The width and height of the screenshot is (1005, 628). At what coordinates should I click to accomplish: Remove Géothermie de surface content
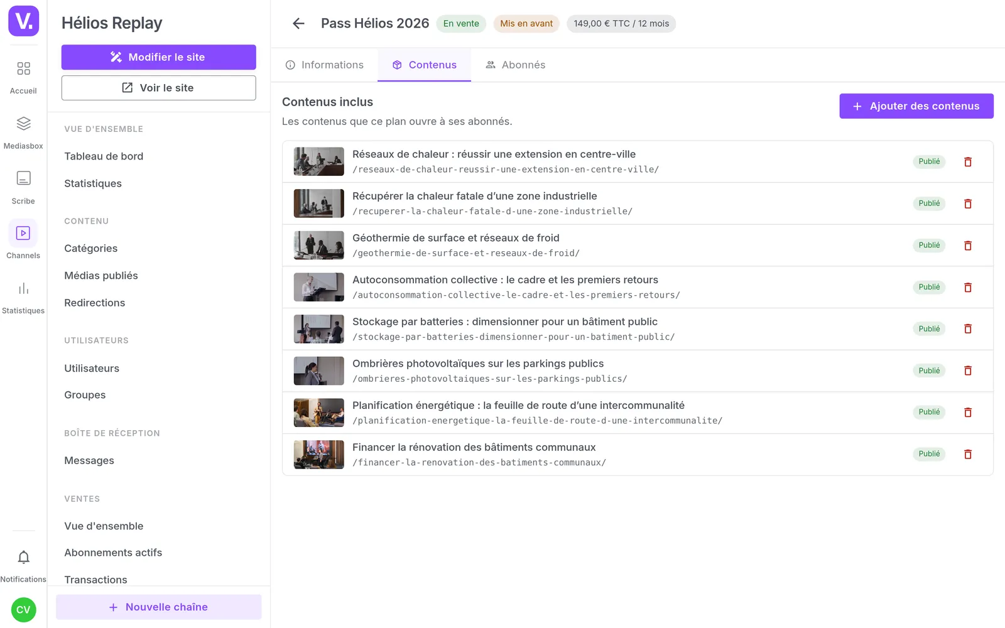tap(968, 246)
